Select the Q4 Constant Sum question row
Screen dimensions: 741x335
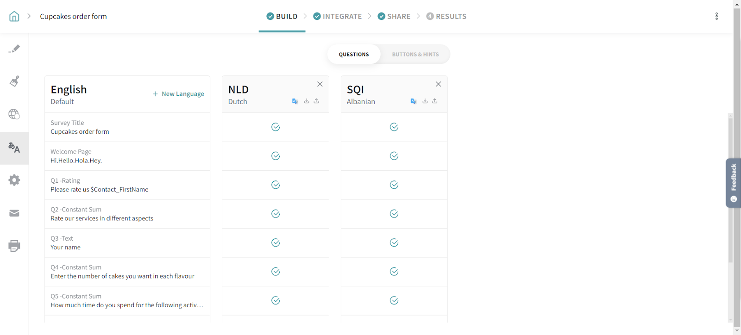coord(127,272)
